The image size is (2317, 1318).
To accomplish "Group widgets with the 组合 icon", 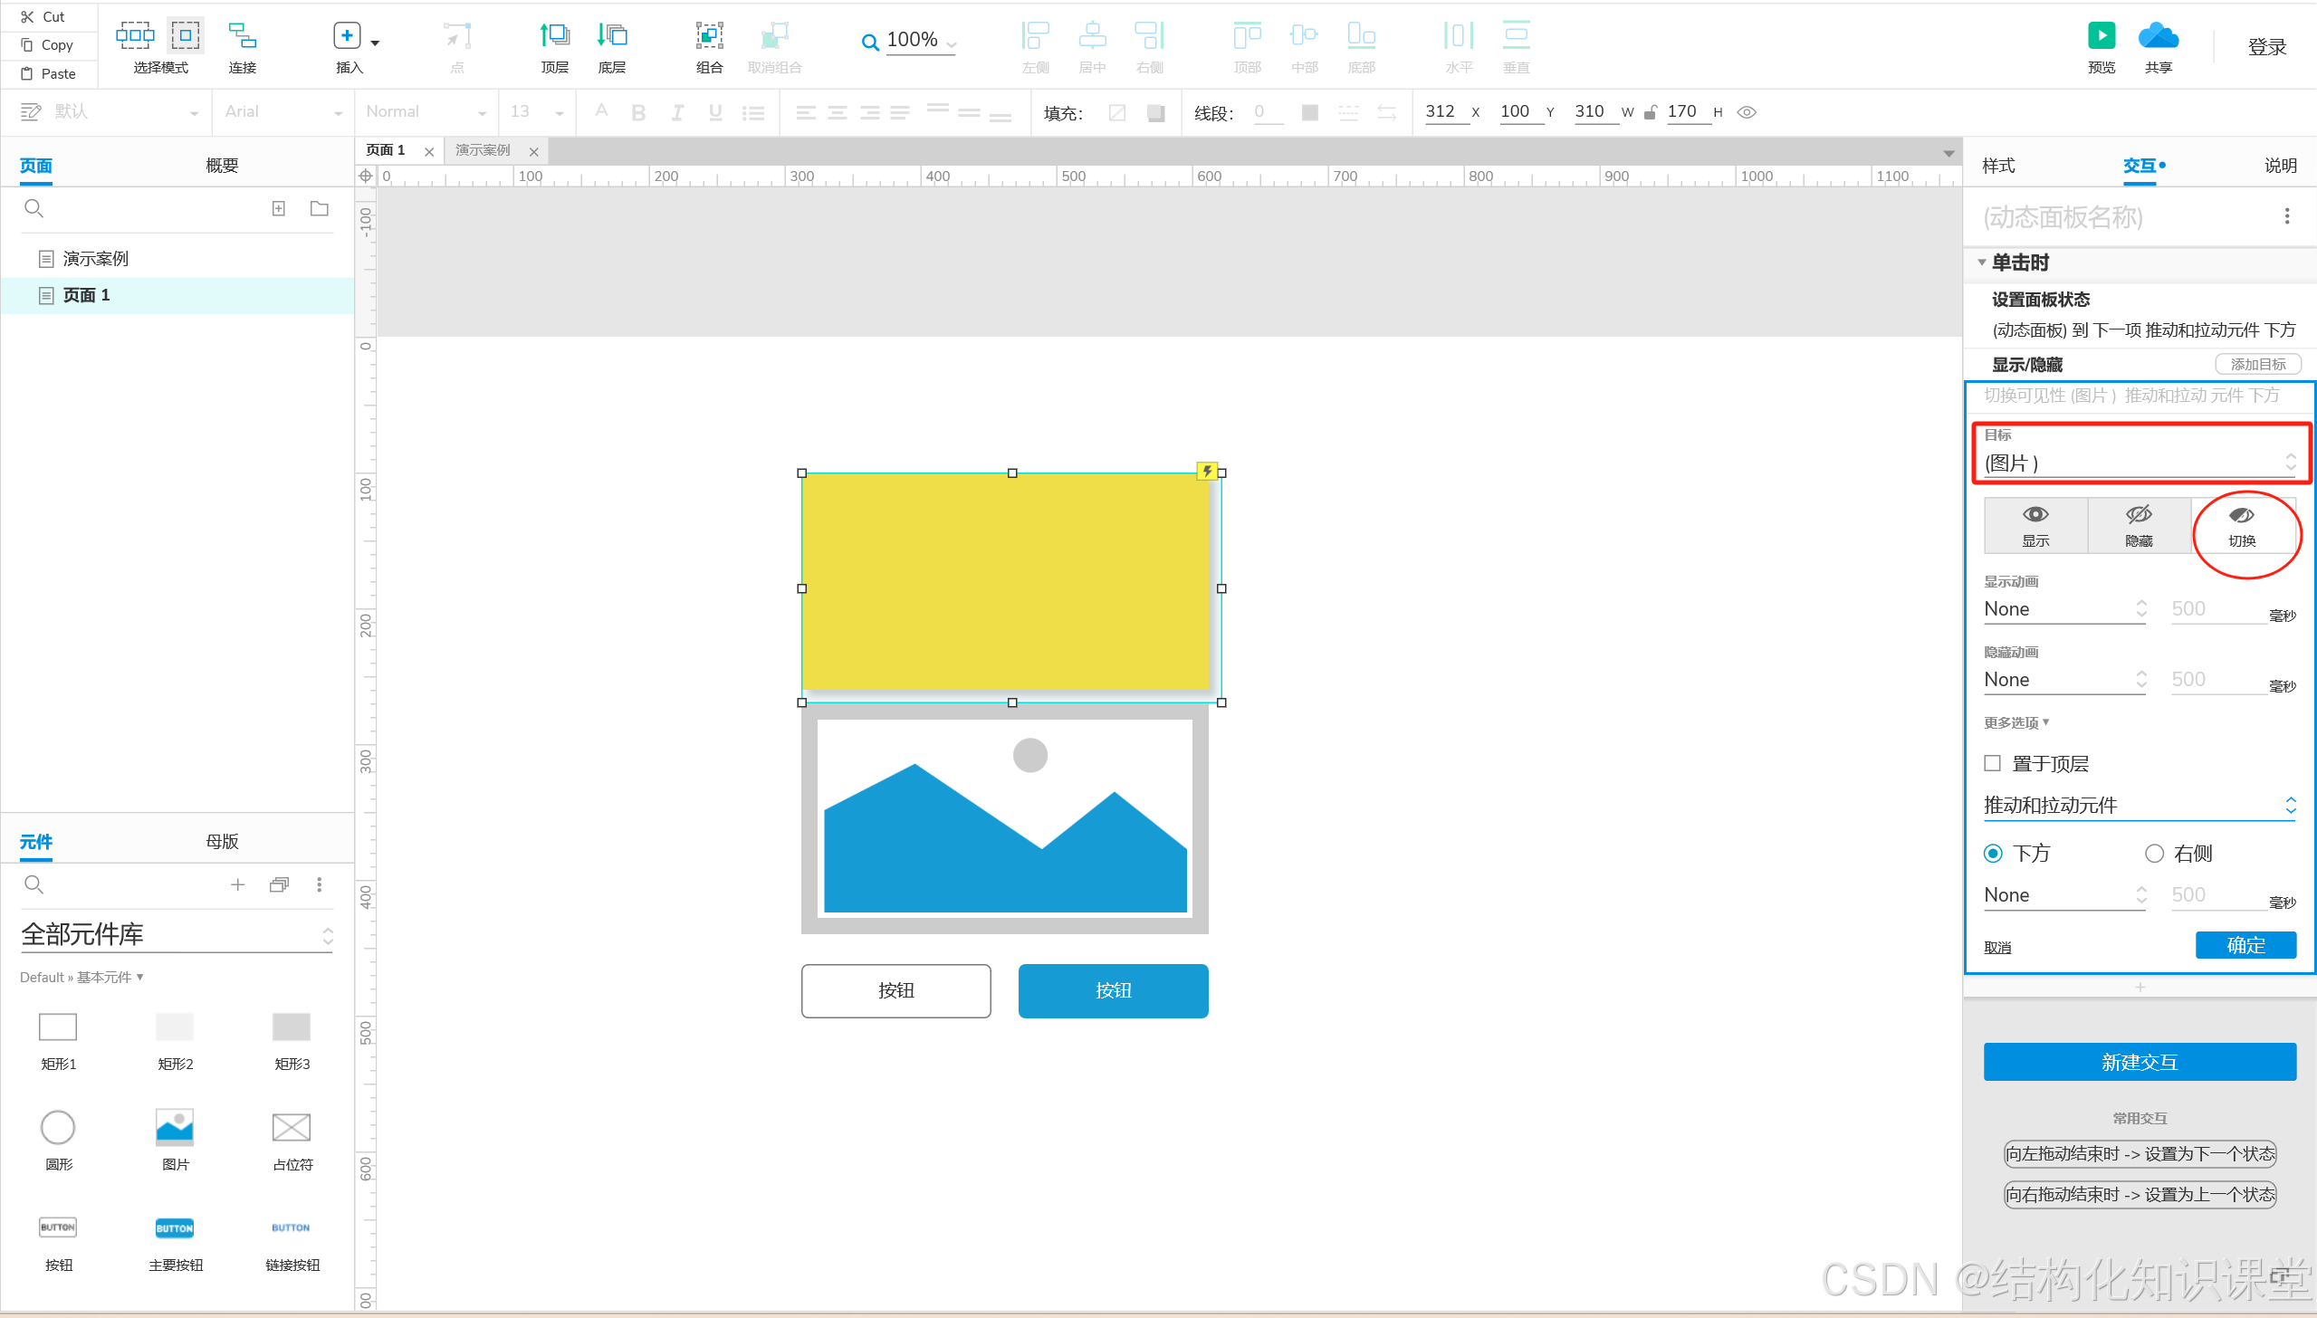I will point(709,36).
